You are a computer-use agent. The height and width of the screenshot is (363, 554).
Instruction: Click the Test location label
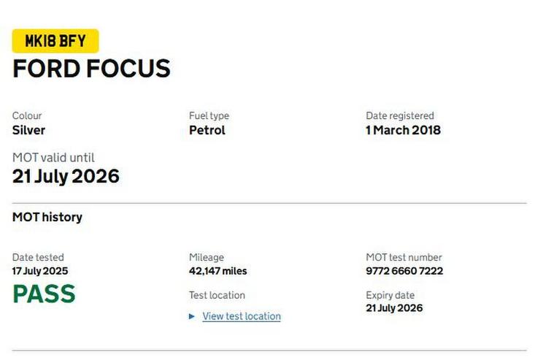[x=217, y=295]
